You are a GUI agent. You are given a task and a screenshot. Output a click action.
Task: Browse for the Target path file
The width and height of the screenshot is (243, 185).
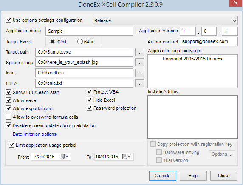point(139,52)
